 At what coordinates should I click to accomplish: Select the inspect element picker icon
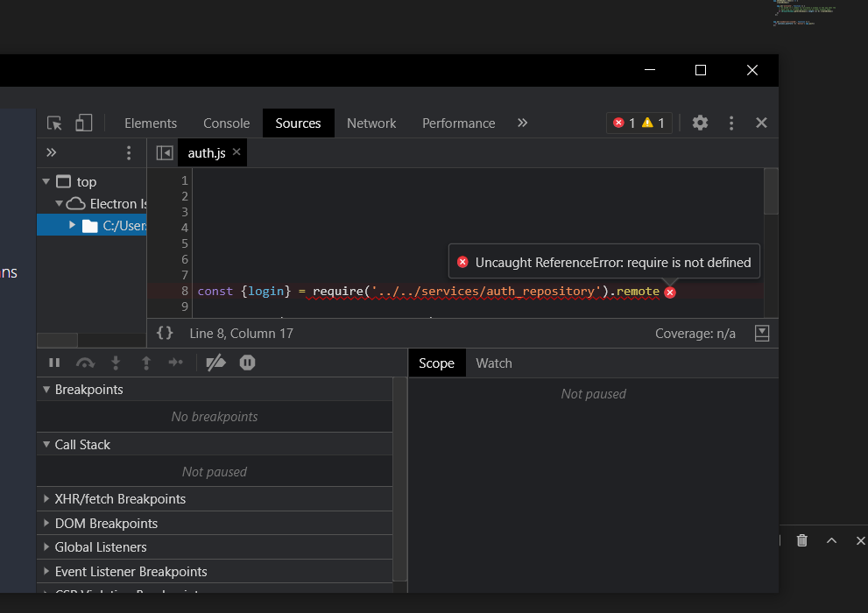pyautogui.click(x=54, y=123)
